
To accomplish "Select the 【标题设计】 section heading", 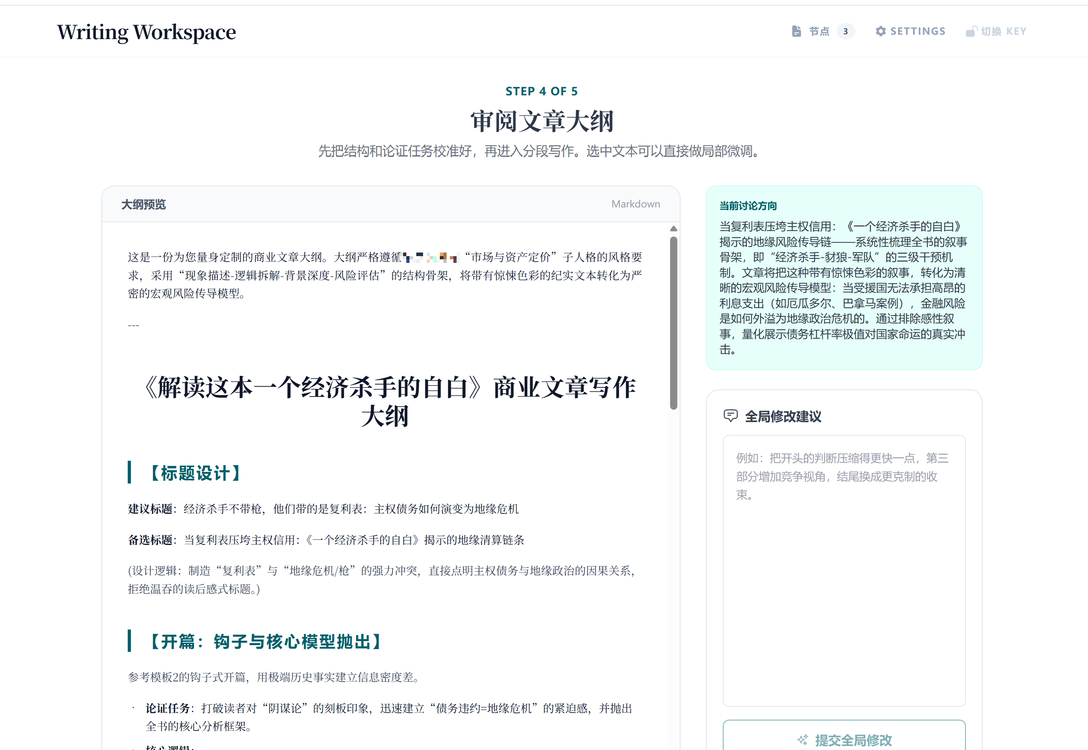I will 194,473.
